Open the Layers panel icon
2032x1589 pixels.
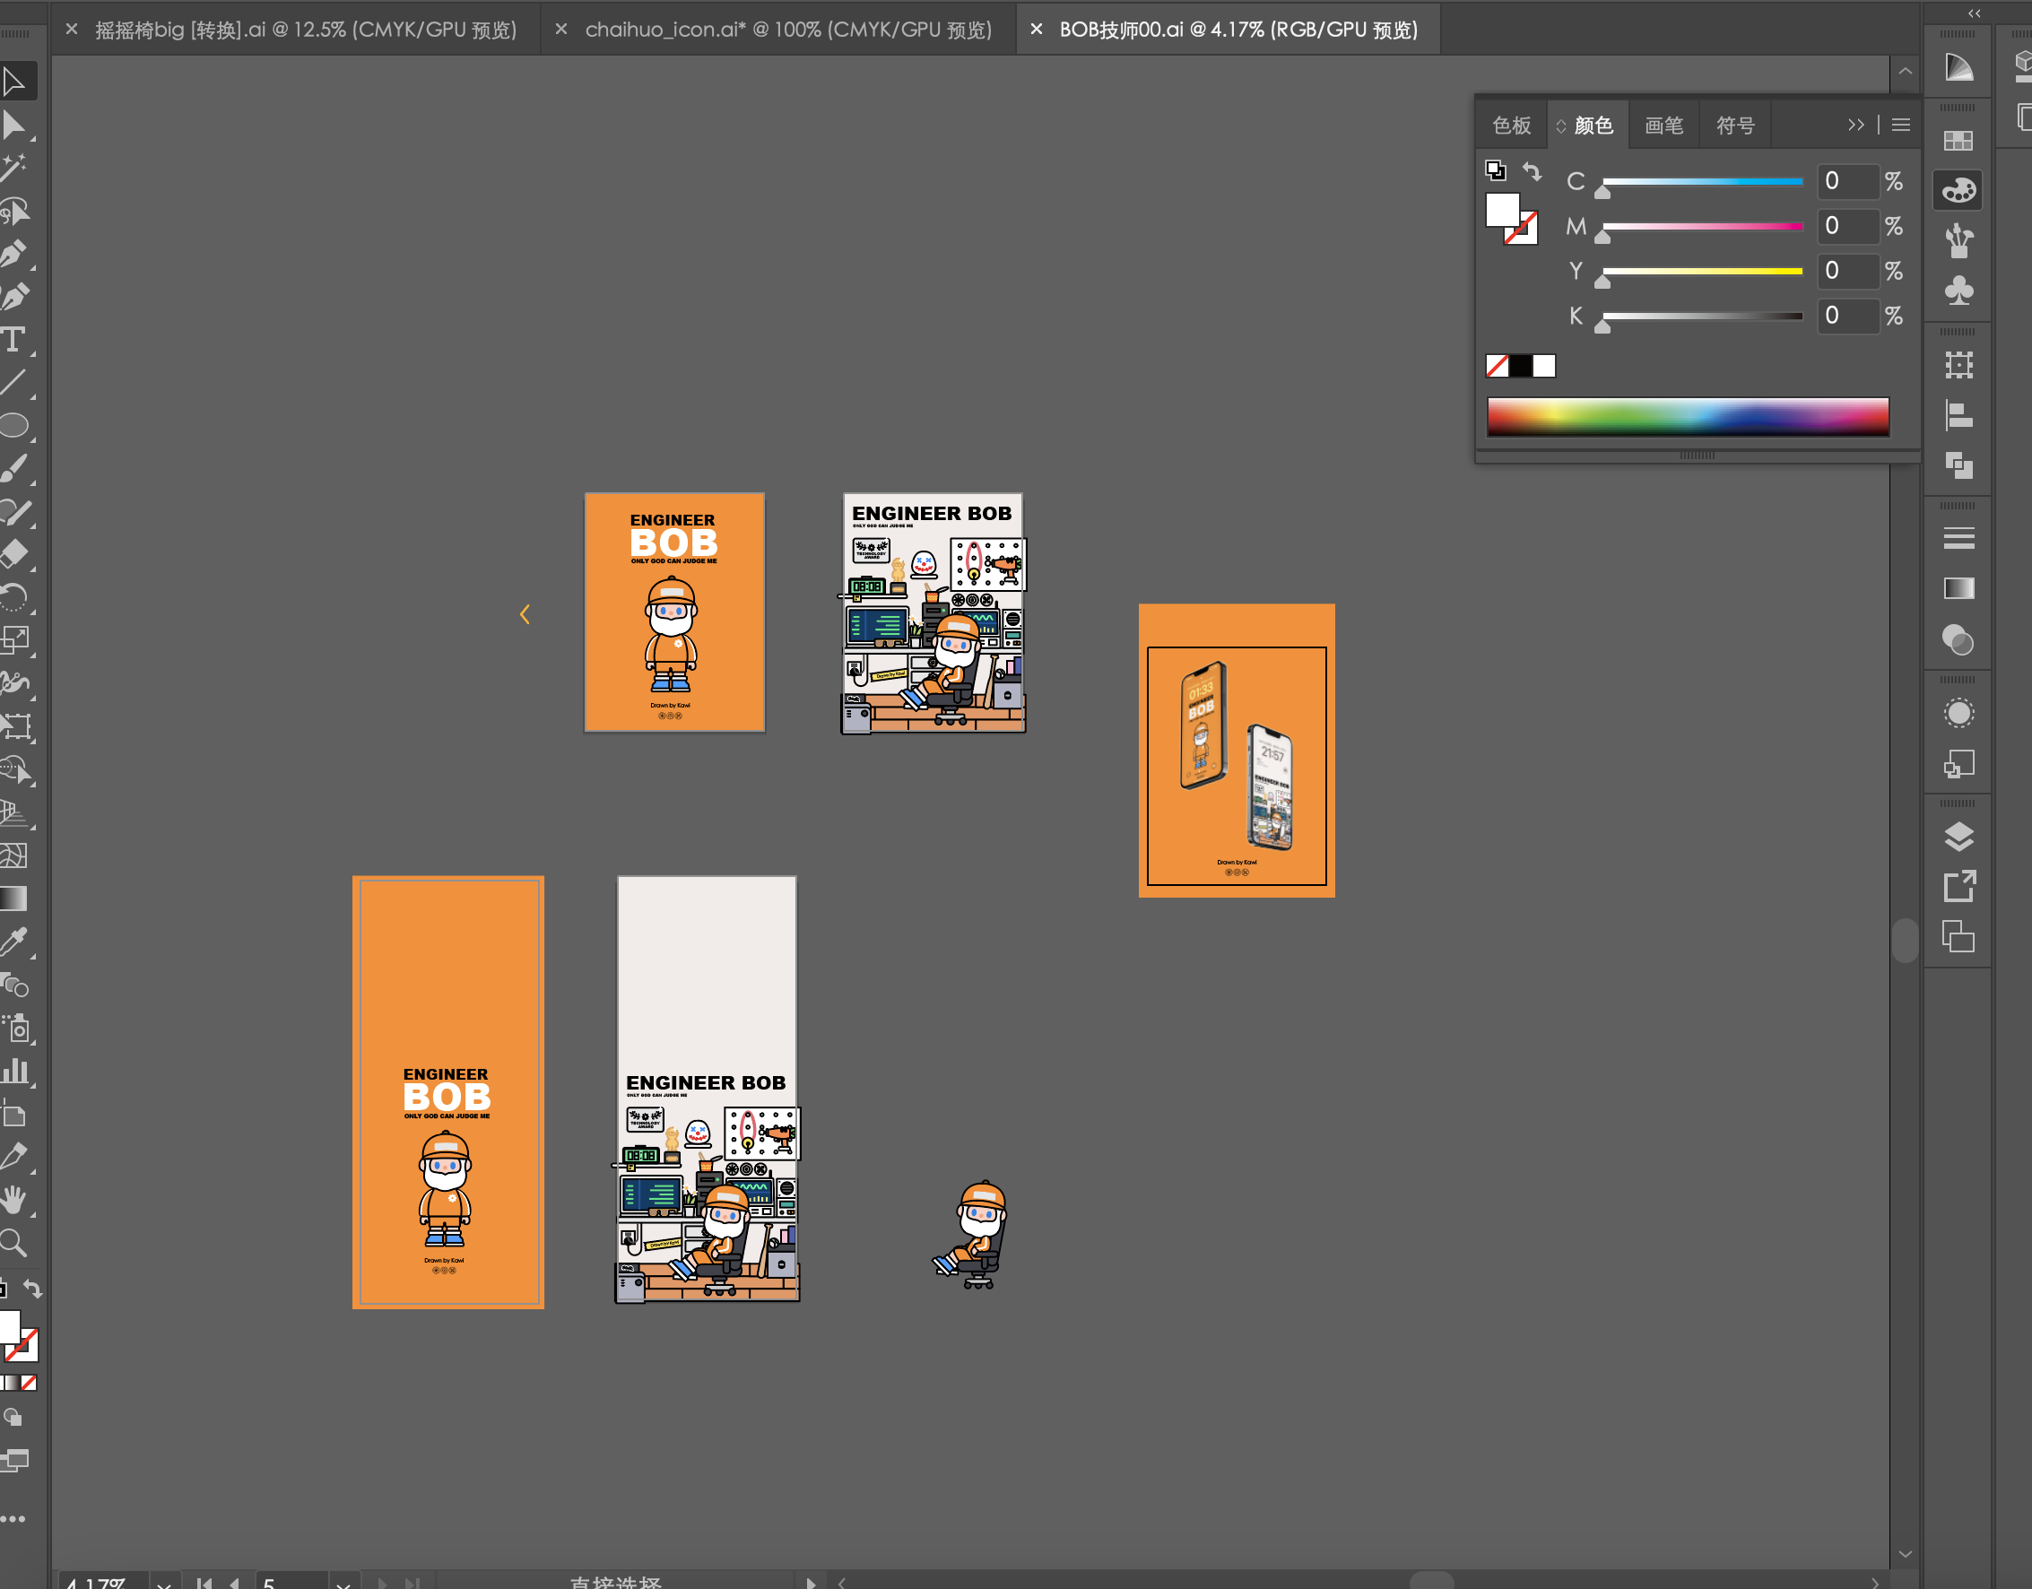[x=1958, y=838]
